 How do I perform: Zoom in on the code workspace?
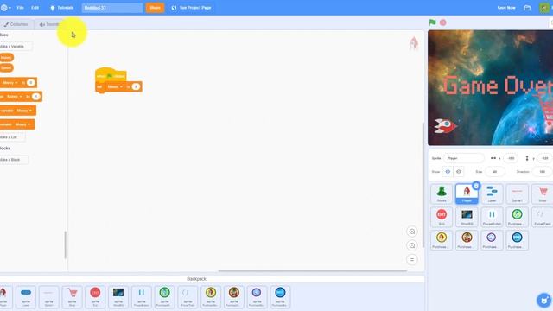pyautogui.click(x=412, y=232)
